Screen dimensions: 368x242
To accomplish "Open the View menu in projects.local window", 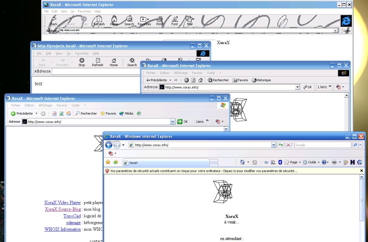I will pos(59,53).
